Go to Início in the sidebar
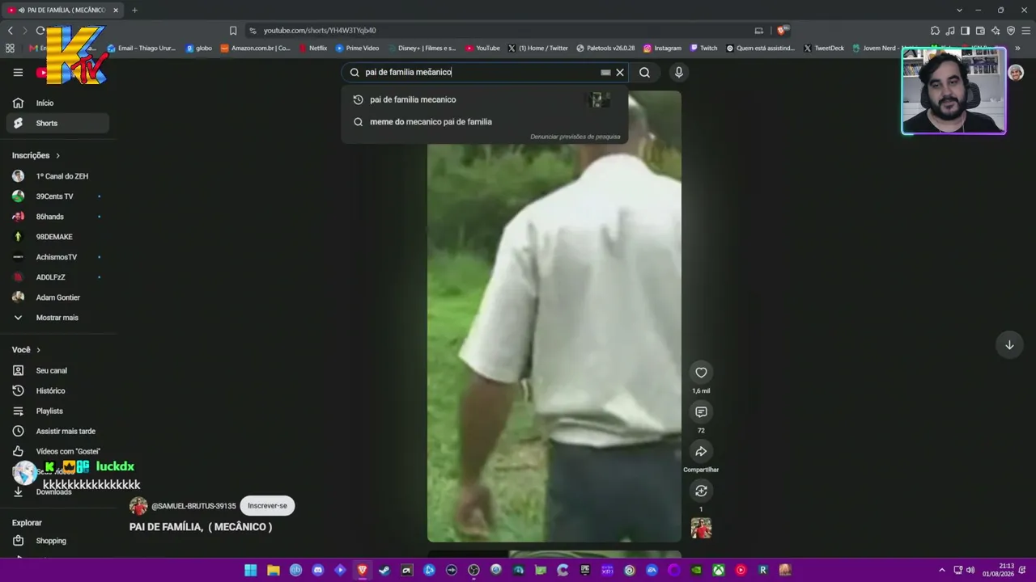1036x582 pixels. coord(57,103)
